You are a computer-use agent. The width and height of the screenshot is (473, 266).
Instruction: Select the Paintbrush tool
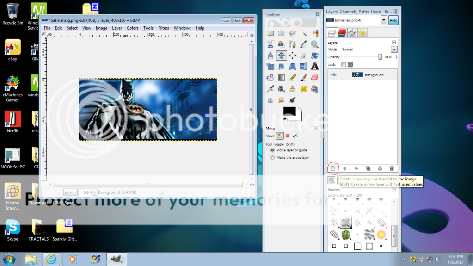click(303, 78)
